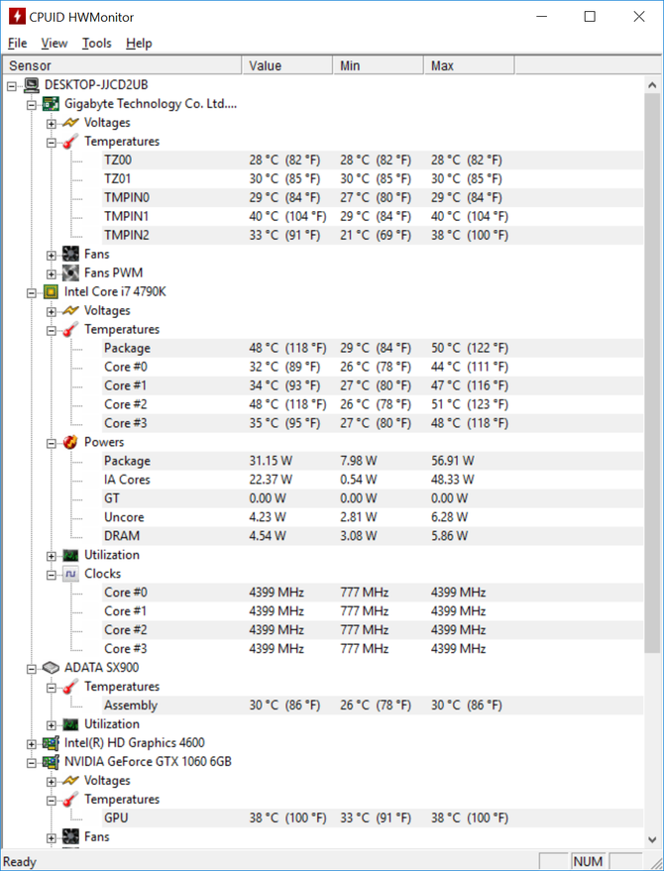The width and height of the screenshot is (664, 871).
Task: Collapse the NVIDIA GeForce GTX 1060 node
Action: tap(32, 762)
